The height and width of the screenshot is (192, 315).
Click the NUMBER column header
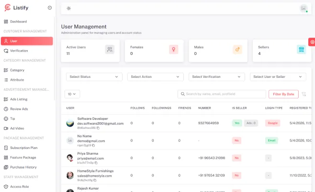[x=204, y=108]
